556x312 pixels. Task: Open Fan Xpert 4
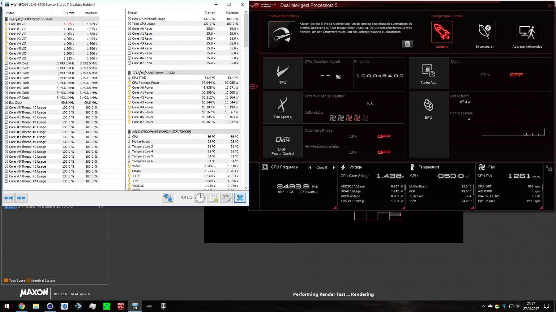[283, 108]
